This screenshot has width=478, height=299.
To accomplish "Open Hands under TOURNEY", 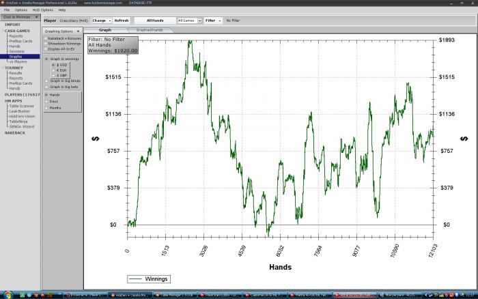I will point(14,88).
